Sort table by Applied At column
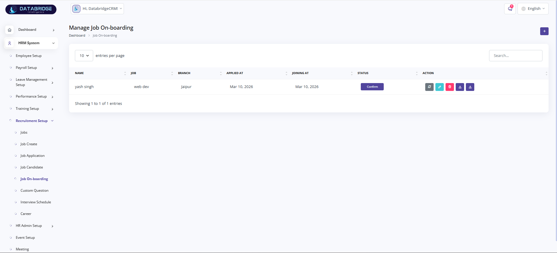The width and height of the screenshot is (557, 253). [x=256, y=73]
